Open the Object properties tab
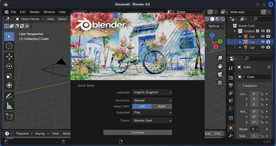Image resolution: width=276 pixels, height=146 pixels. tap(231, 128)
